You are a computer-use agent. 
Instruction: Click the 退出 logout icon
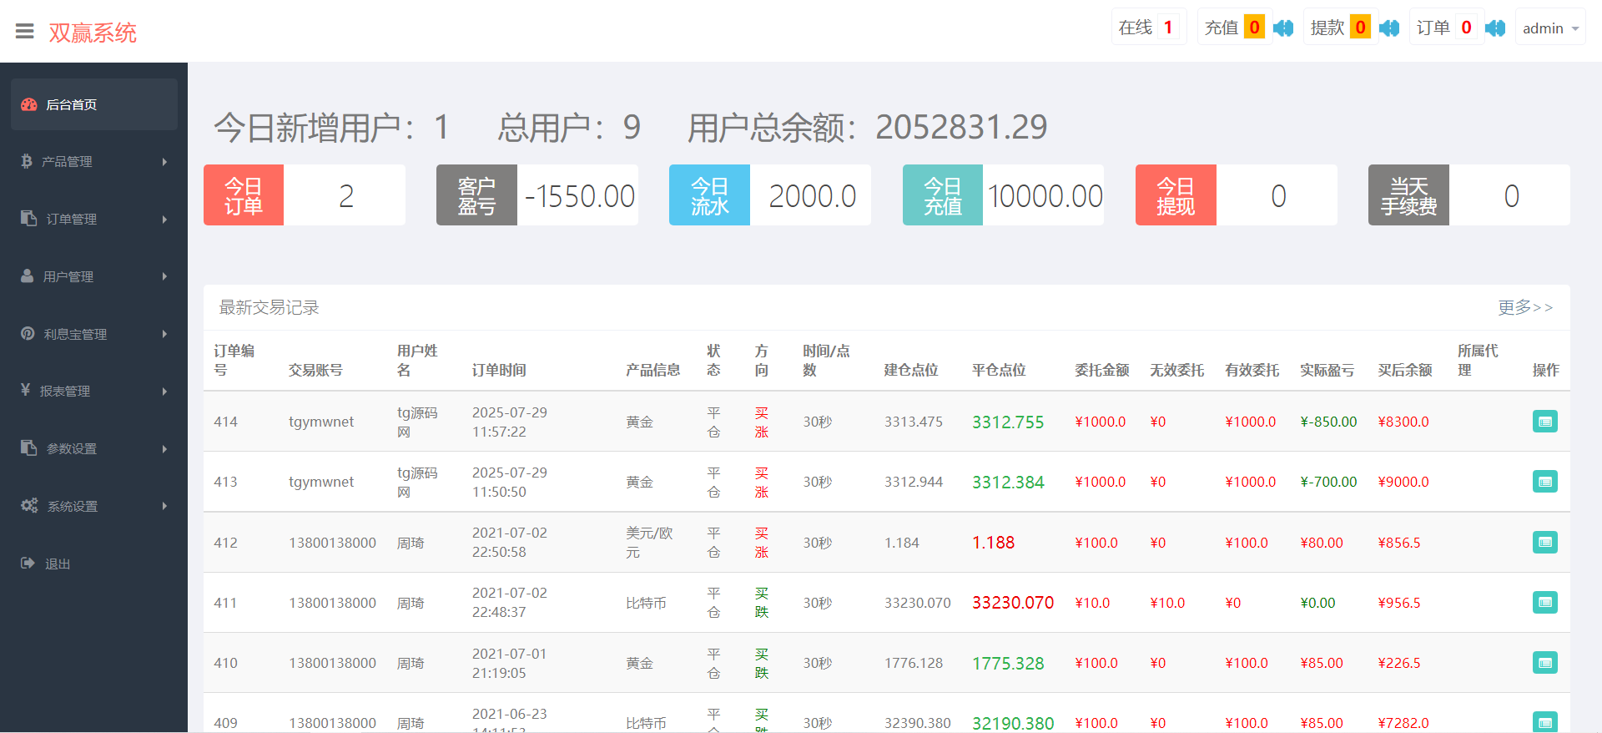pos(28,564)
